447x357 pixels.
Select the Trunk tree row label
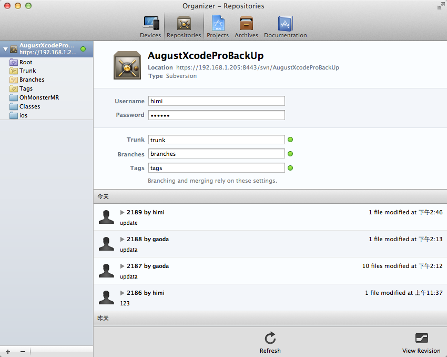click(x=28, y=71)
